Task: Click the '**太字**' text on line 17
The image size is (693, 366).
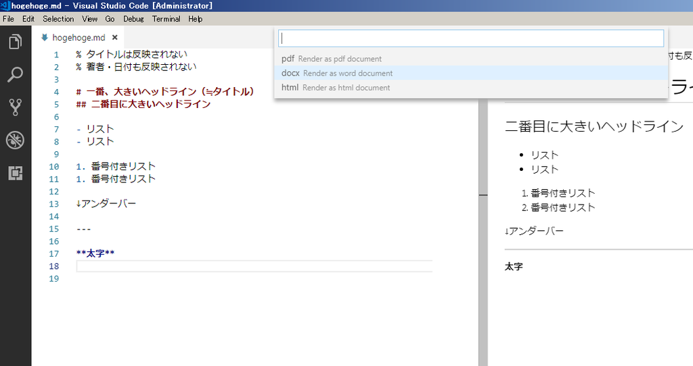Action: [95, 253]
